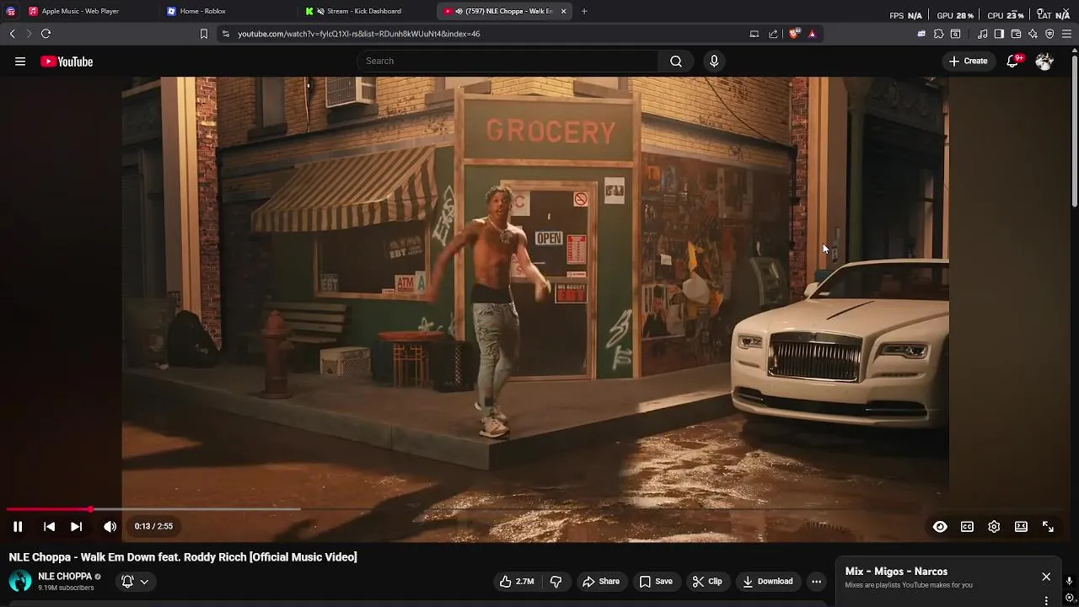Close the Mix - Migos - Narcos panel
This screenshot has width=1079, height=607.
[1046, 577]
